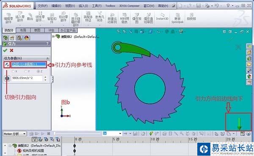Click the Zoom to Fit view icon
The height and width of the screenshot is (156, 254).
[x=119, y=32]
